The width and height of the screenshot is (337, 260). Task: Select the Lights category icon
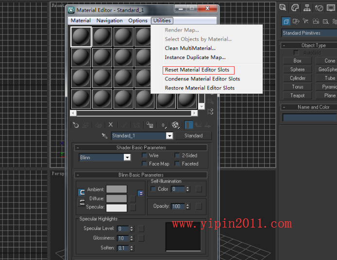pyautogui.click(x=305, y=21)
